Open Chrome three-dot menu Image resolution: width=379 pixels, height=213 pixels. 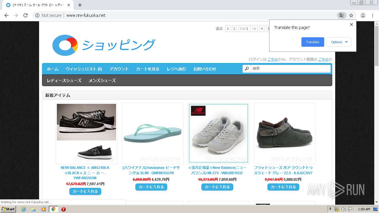tap(373, 15)
